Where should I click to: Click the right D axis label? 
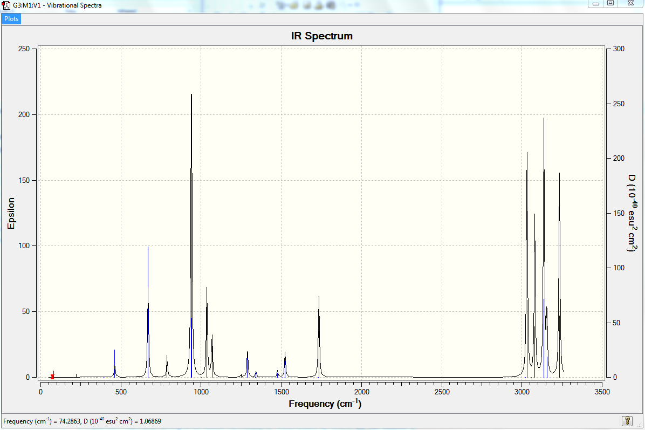click(x=632, y=213)
